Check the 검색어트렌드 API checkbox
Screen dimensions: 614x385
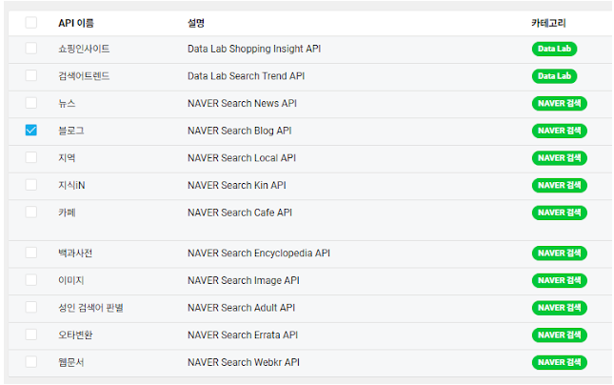coord(30,75)
